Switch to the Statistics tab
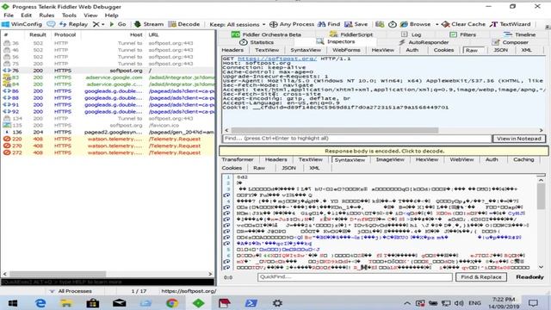551x310 pixels. pos(257,42)
